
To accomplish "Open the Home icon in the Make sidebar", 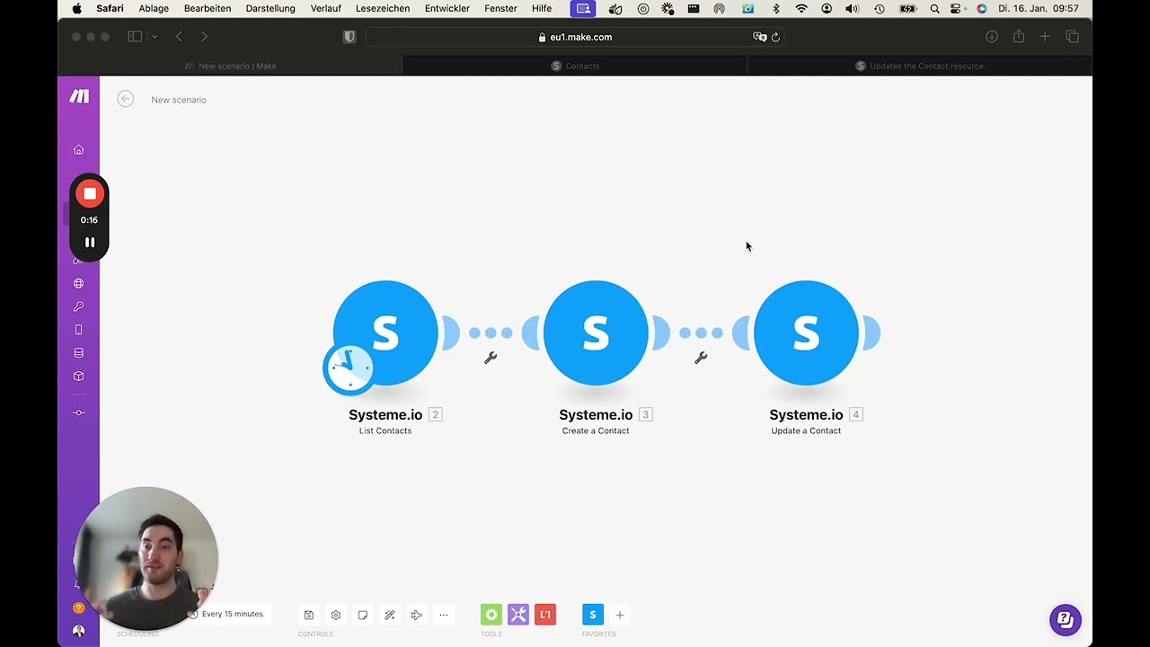I will coord(78,150).
